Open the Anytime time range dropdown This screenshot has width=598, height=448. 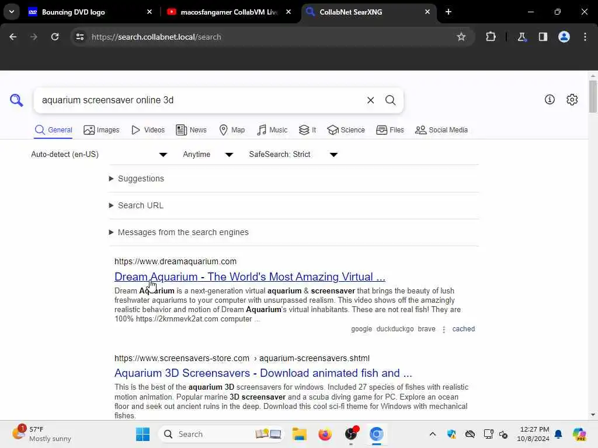click(208, 154)
